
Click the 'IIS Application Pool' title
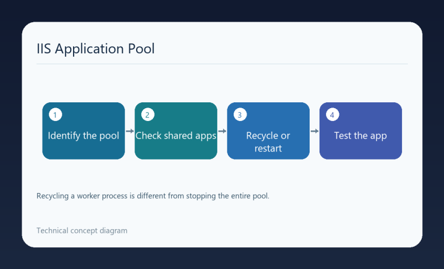pyautogui.click(x=96, y=49)
